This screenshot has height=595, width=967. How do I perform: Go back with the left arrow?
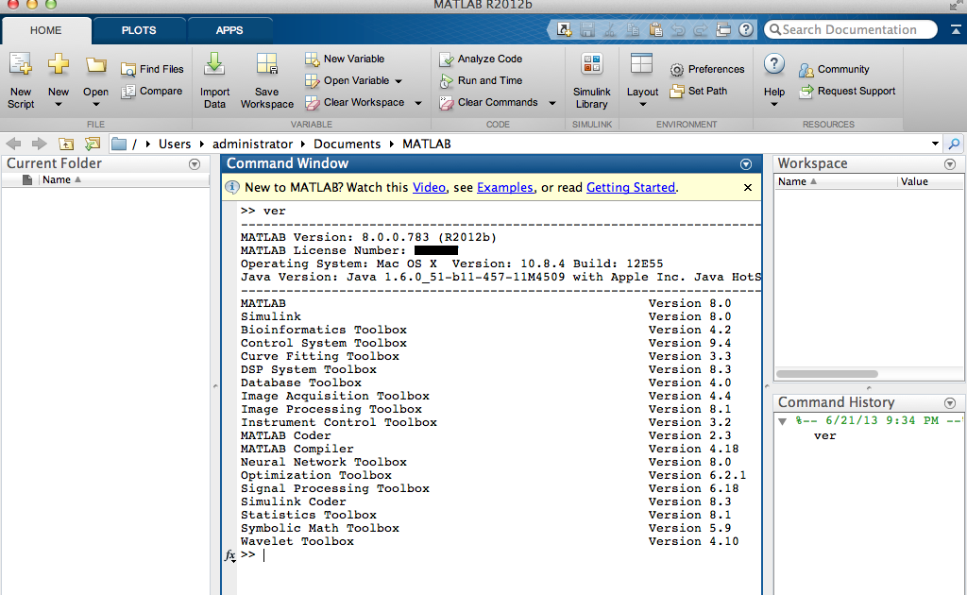[13, 144]
